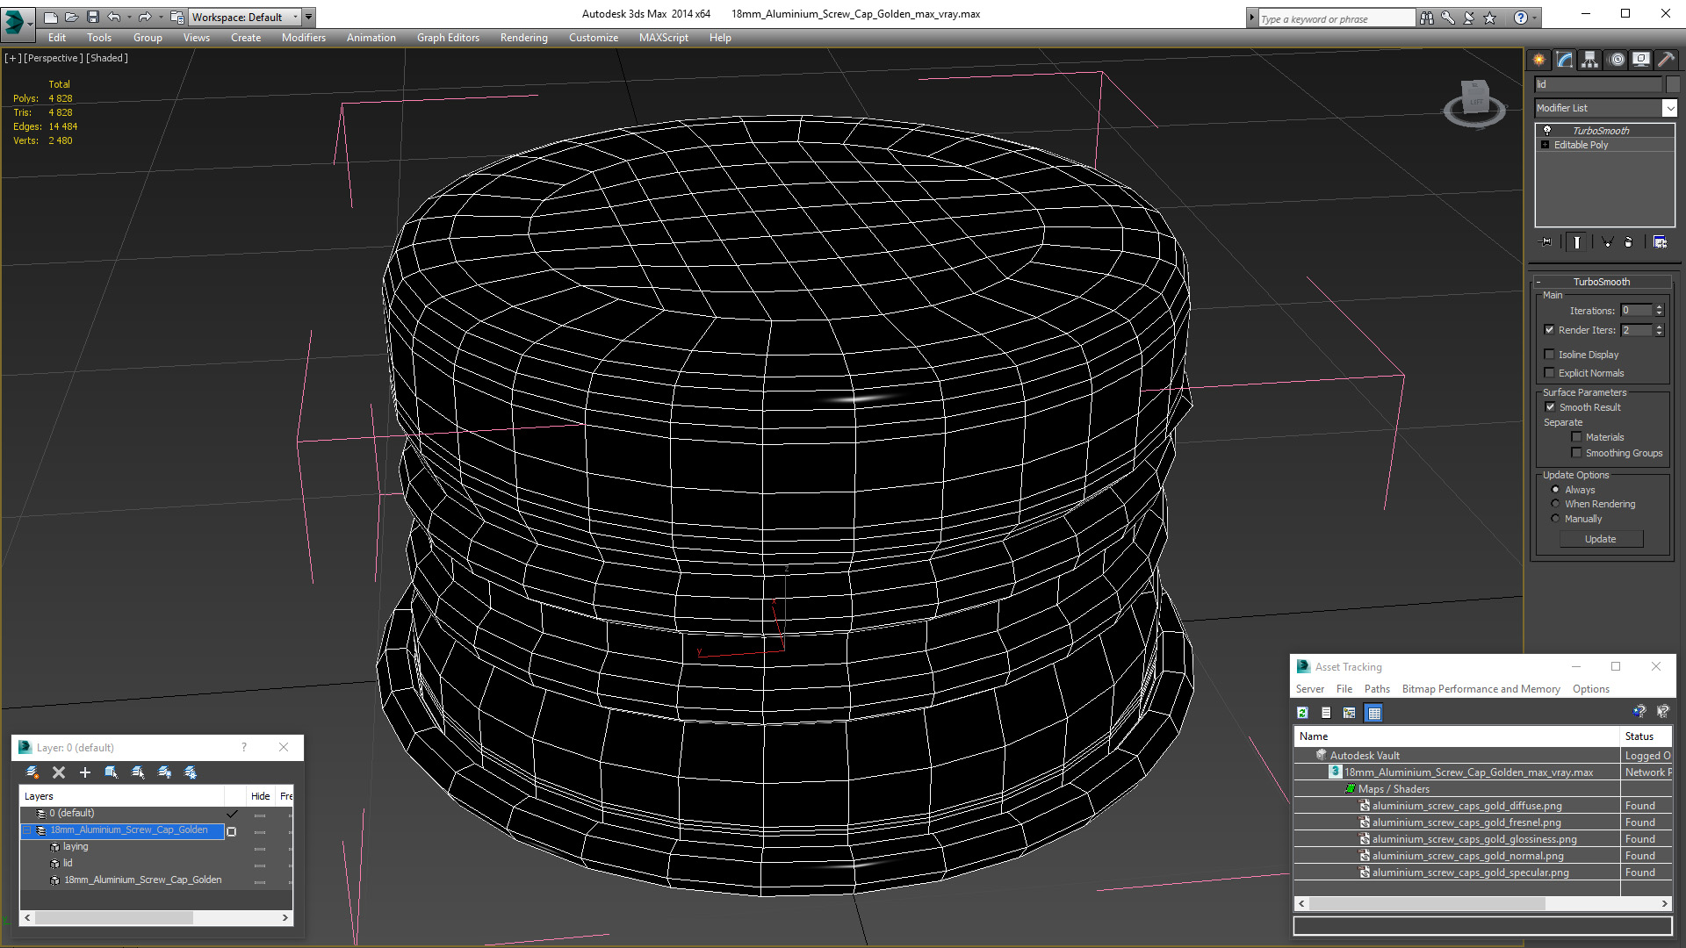Toggle Smooth Result checkbox
Viewport: 1686px width, 948px height.
1550,407
